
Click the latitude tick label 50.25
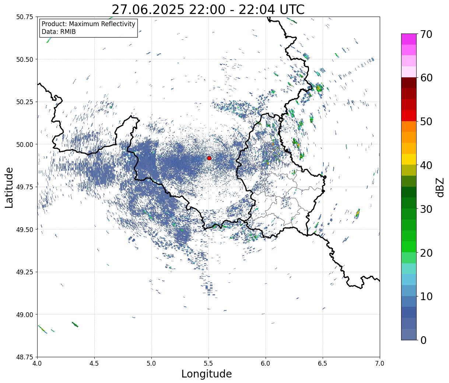tap(24, 102)
